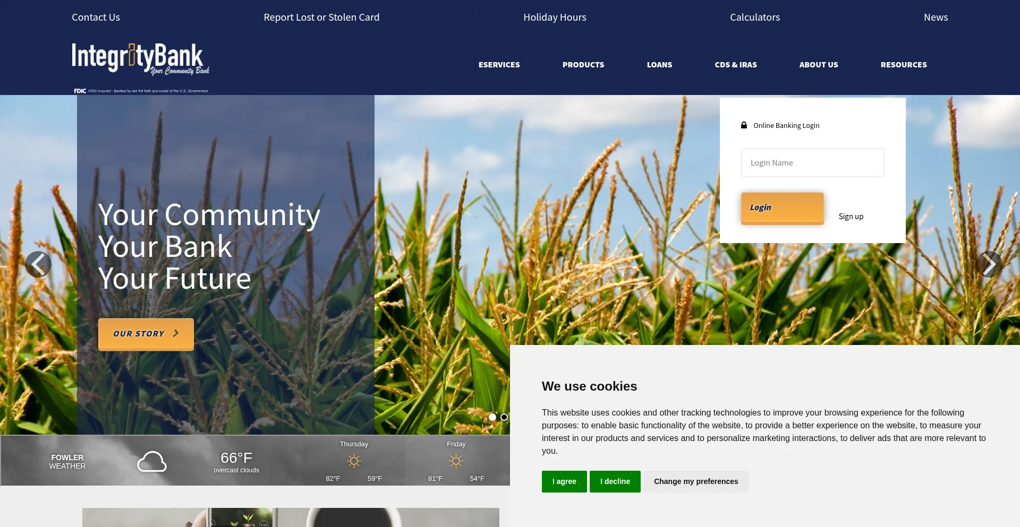Click the FDIC insured badge
Screen dimensions: 1020x527
click(141, 91)
